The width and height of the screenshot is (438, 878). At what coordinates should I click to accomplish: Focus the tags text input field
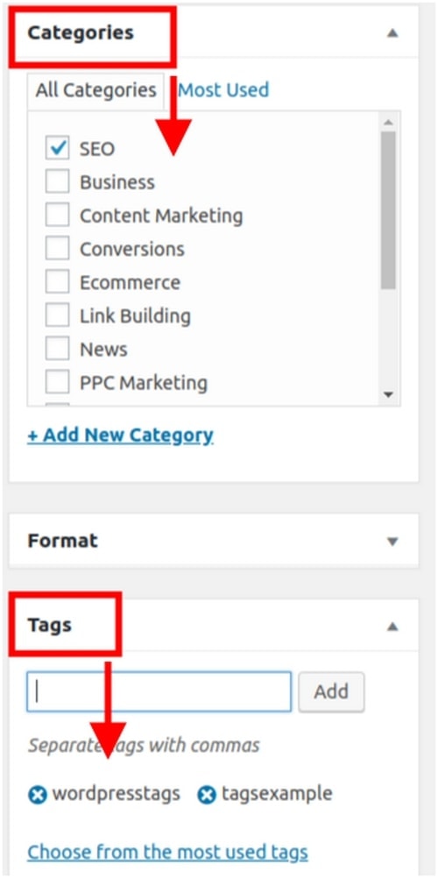159,691
